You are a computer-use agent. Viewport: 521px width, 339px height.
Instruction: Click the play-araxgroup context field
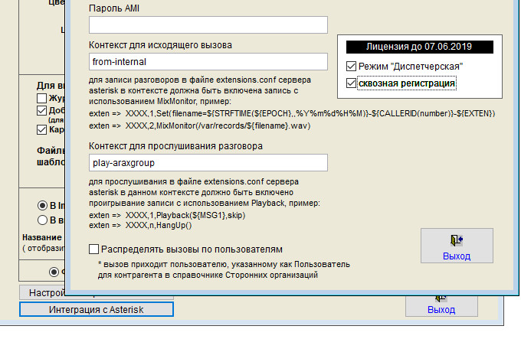tap(208, 162)
